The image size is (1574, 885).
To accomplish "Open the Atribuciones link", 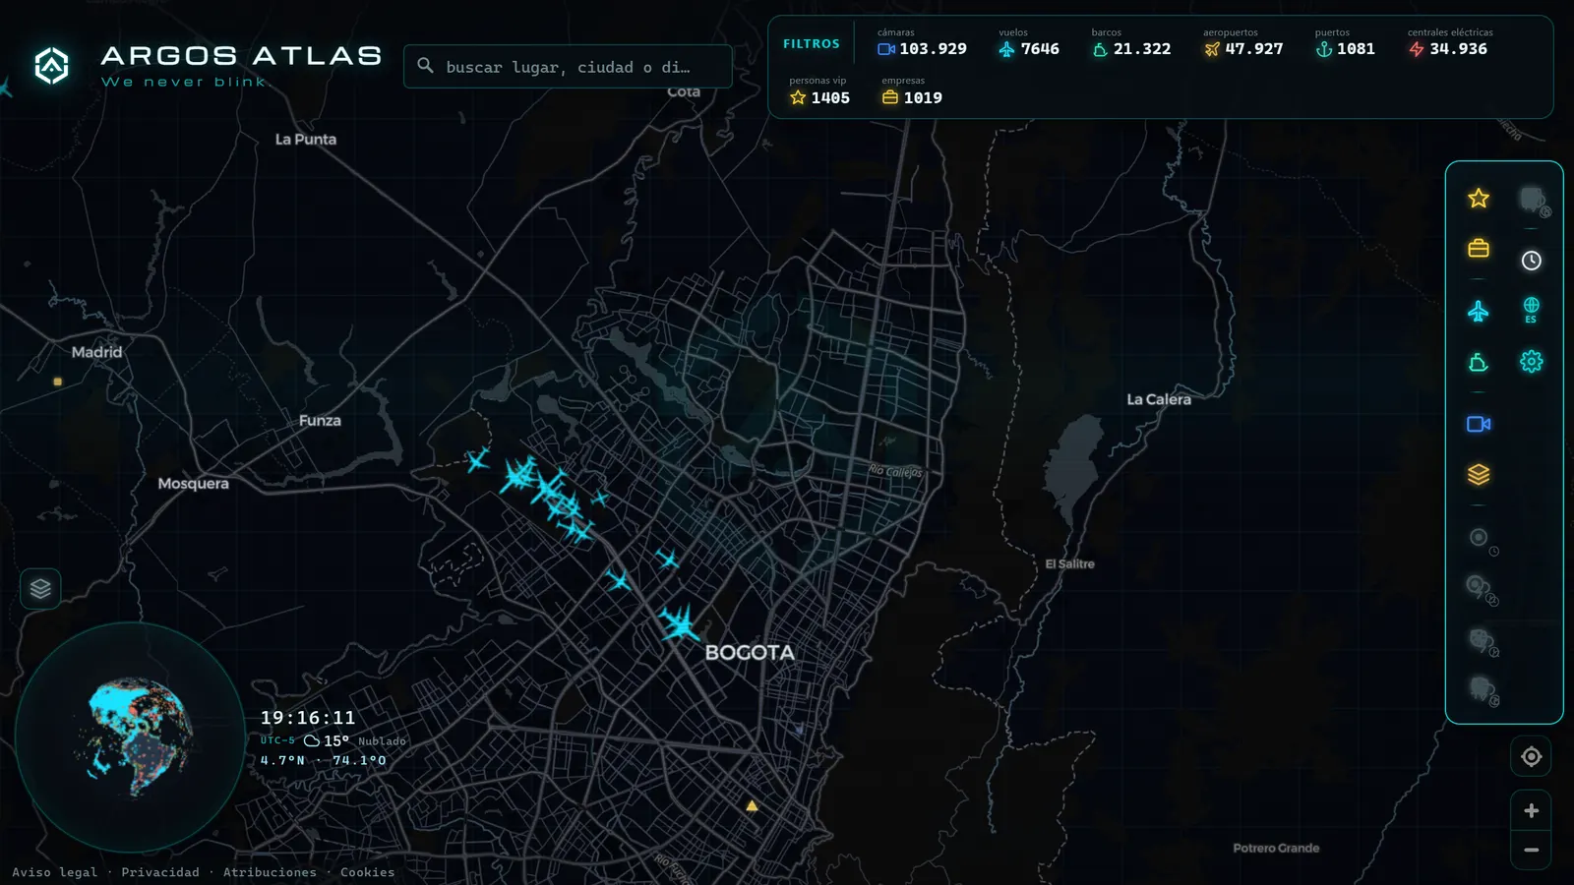I will 270,872.
